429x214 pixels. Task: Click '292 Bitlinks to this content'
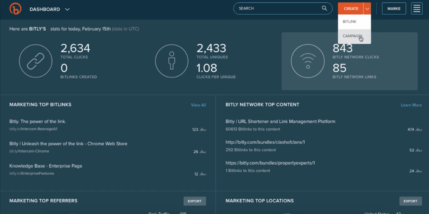[x=251, y=150]
